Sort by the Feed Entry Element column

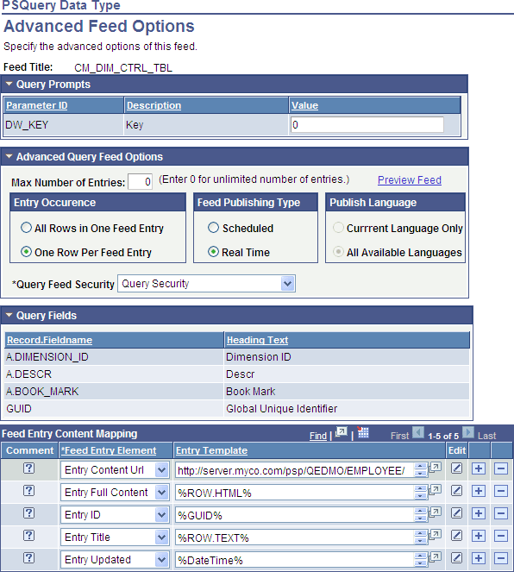click(109, 450)
